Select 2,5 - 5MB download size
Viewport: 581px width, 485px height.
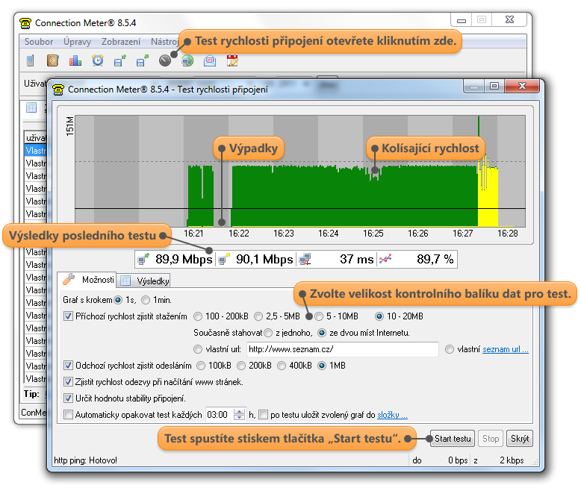click(258, 316)
